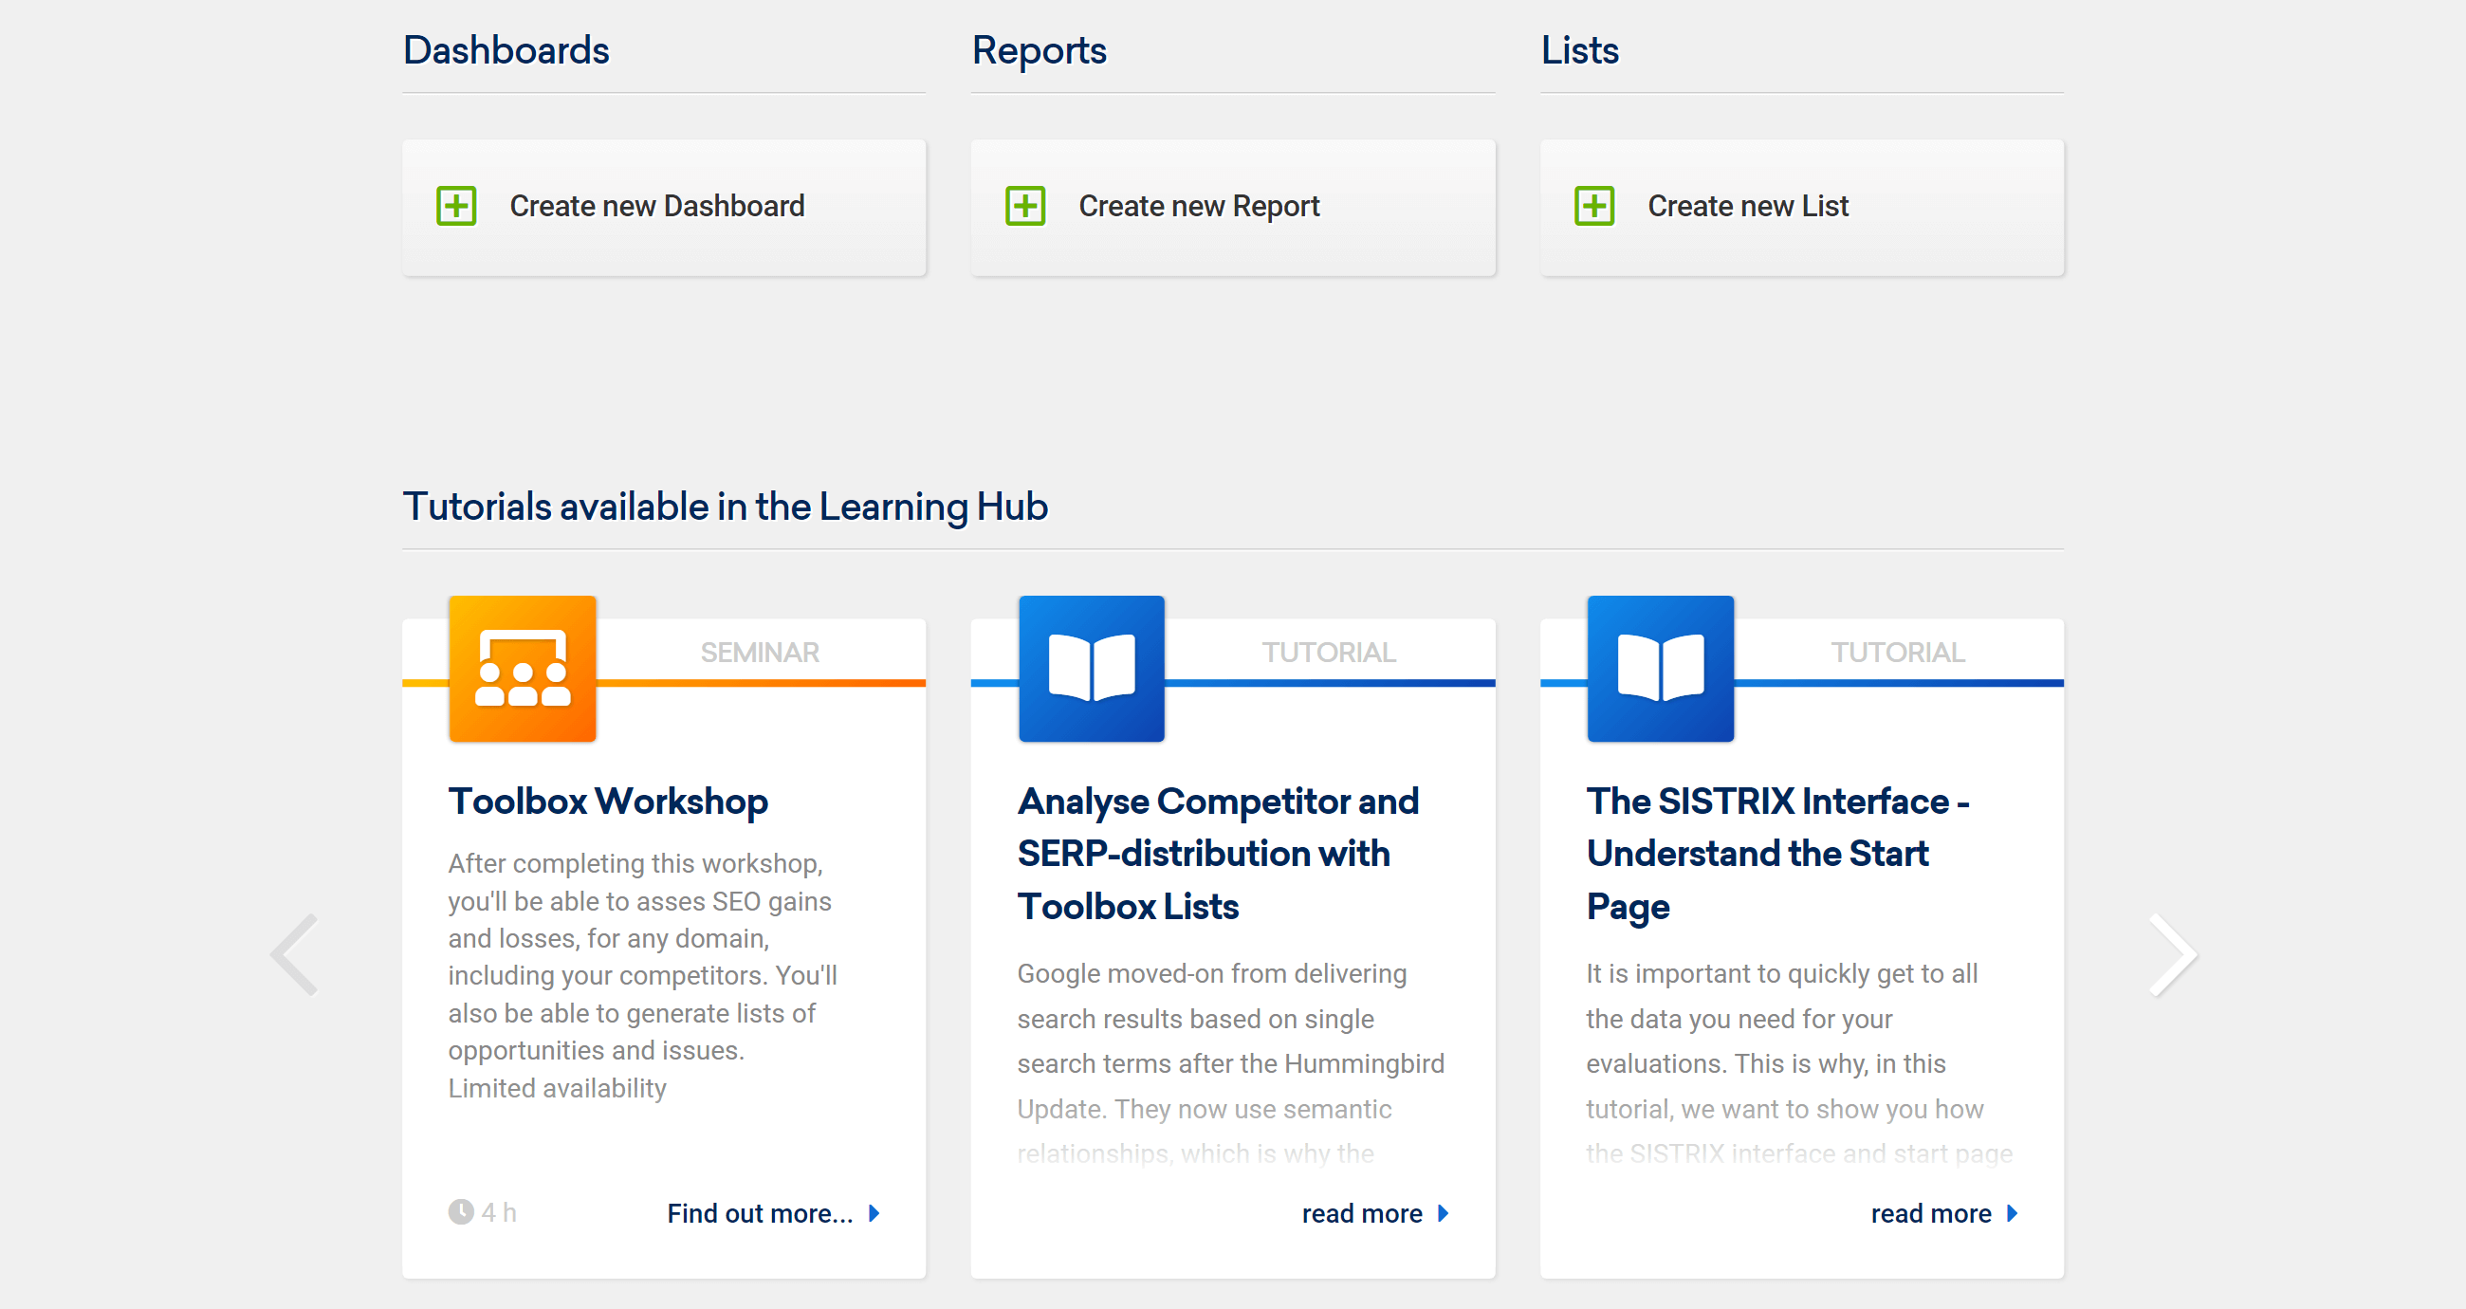Open Analyse Competitor and SERP-distribution title
2466x1309 pixels.
click(1218, 853)
